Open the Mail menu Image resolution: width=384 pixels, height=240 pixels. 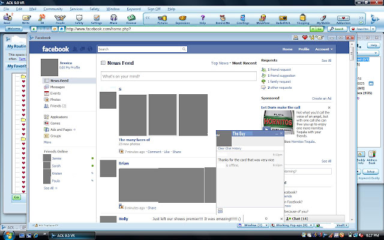(x=32, y=9)
